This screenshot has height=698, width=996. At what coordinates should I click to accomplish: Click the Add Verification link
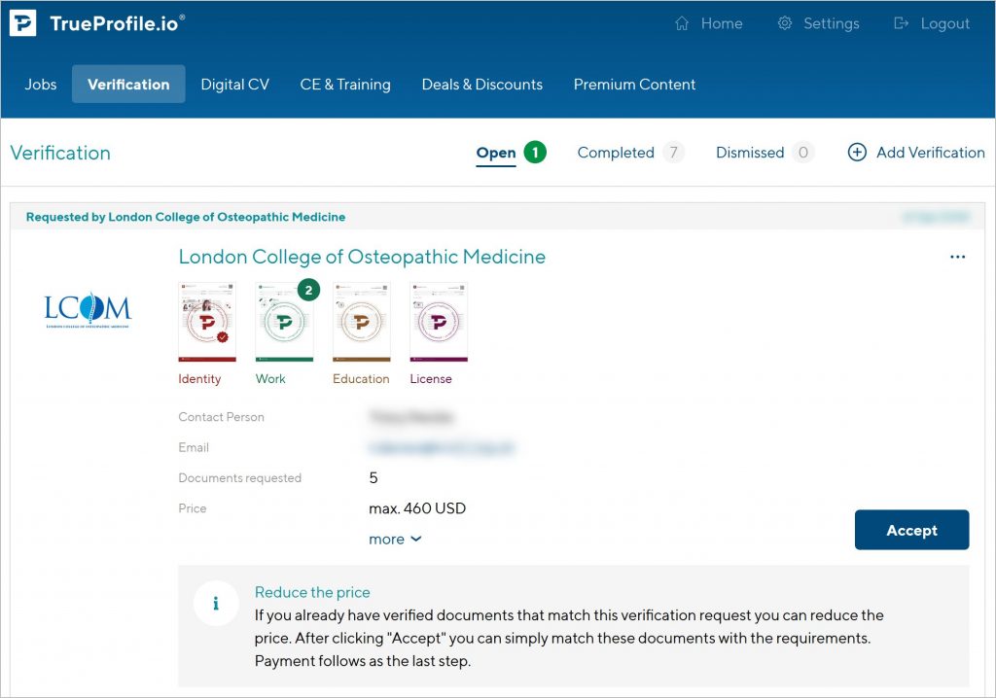[x=931, y=153]
